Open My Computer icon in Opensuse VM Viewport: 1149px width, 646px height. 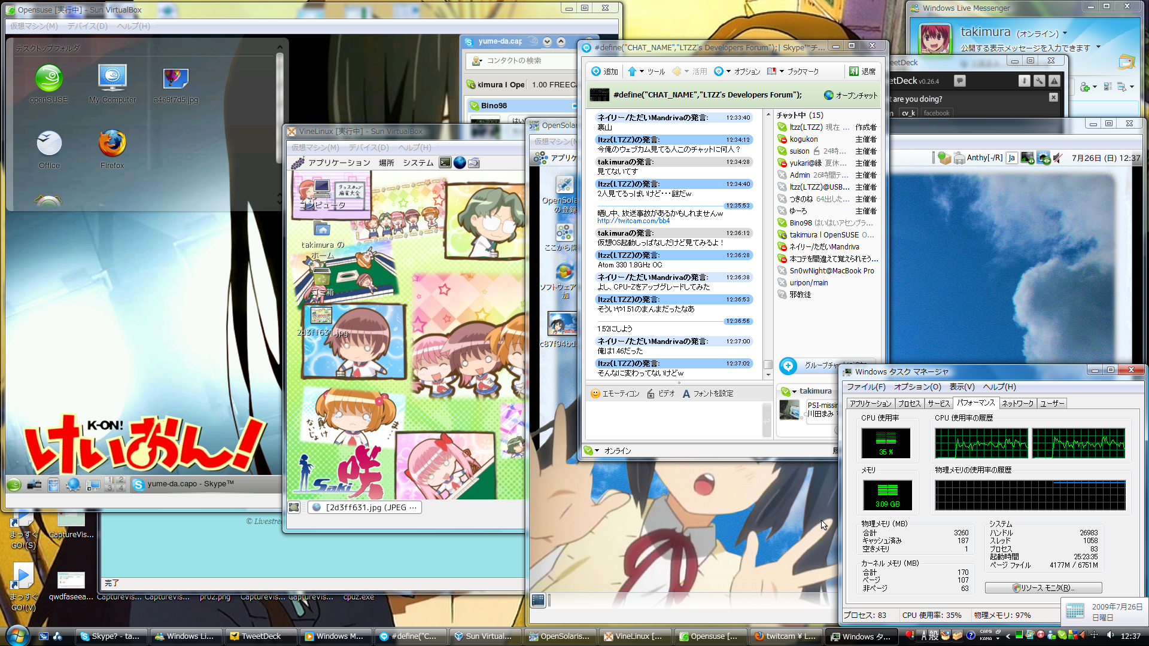pyautogui.click(x=113, y=84)
